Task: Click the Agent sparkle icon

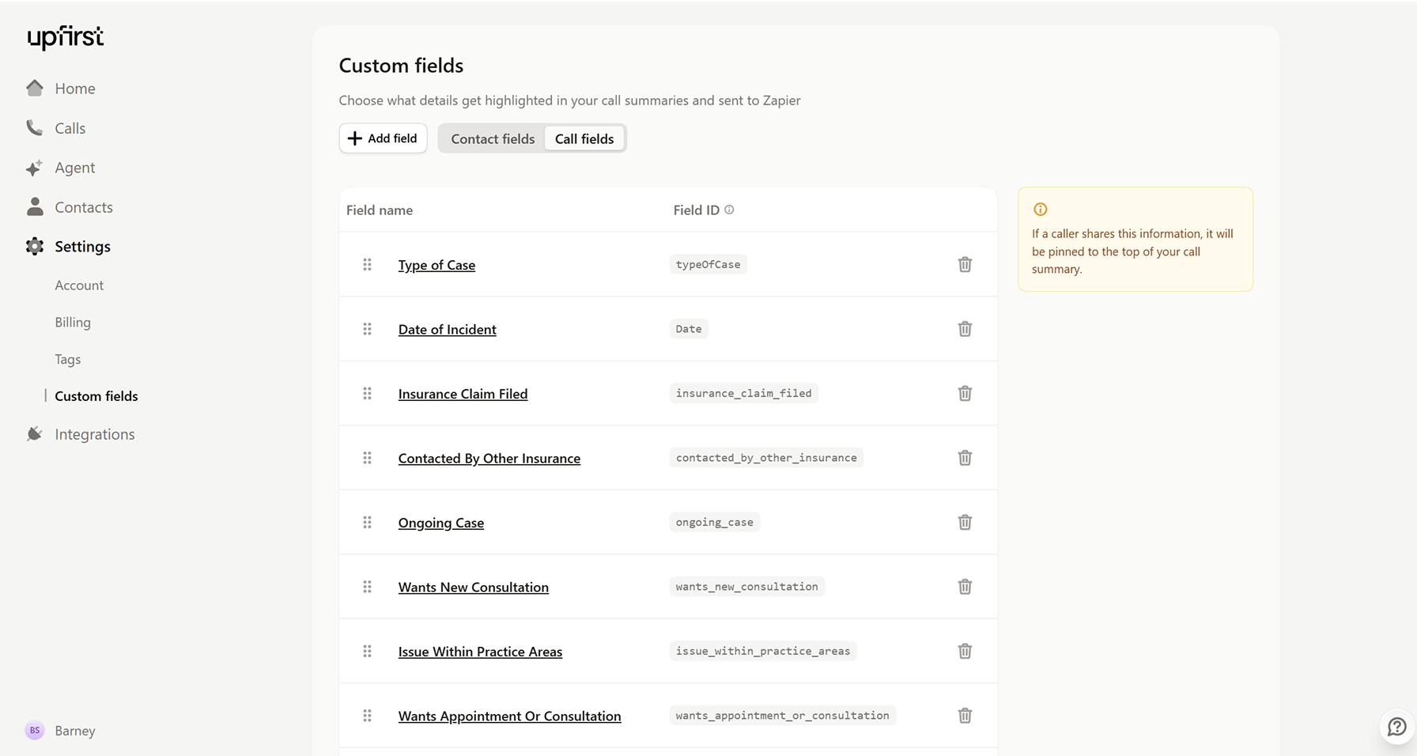Action: click(x=35, y=168)
